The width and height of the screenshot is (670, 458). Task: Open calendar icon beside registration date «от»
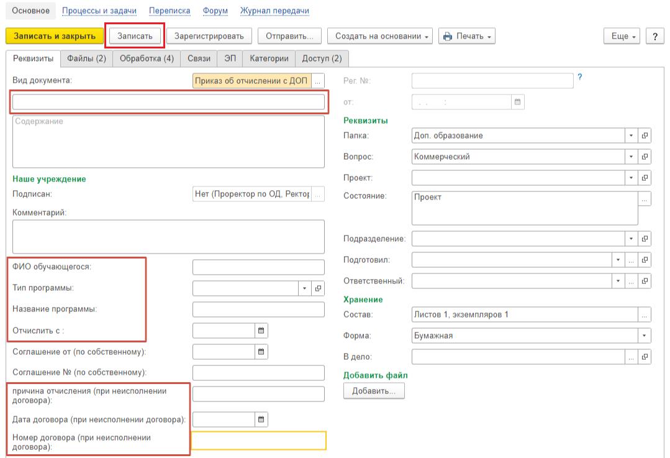click(517, 102)
